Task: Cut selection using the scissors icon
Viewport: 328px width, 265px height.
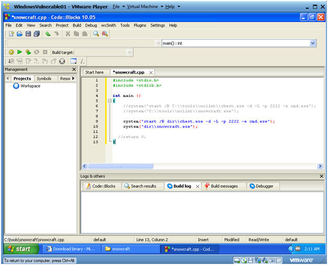Action: click(x=68, y=34)
